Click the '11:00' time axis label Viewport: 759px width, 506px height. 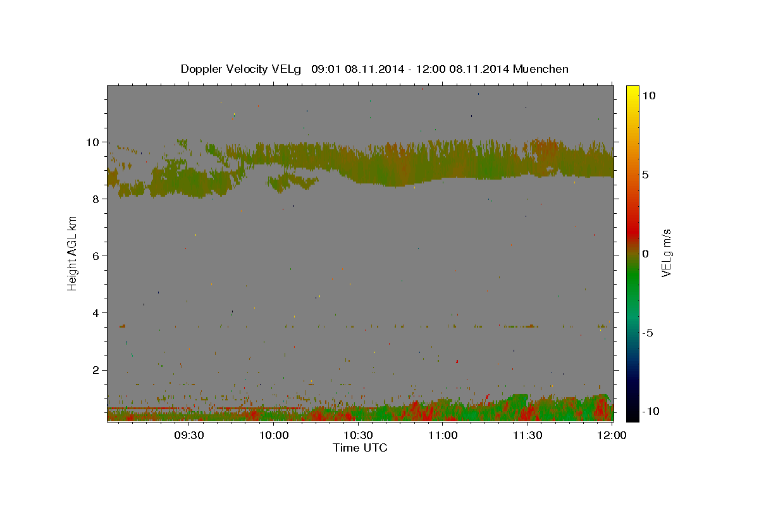click(x=443, y=436)
